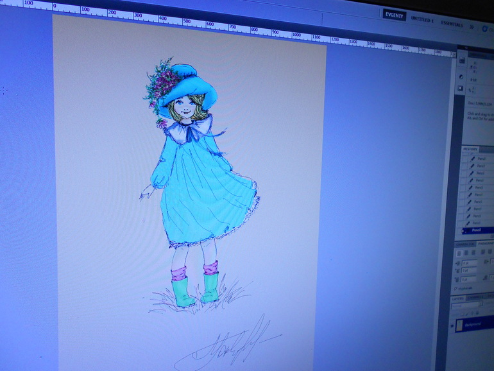Select the History panel tab

click(x=470, y=149)
